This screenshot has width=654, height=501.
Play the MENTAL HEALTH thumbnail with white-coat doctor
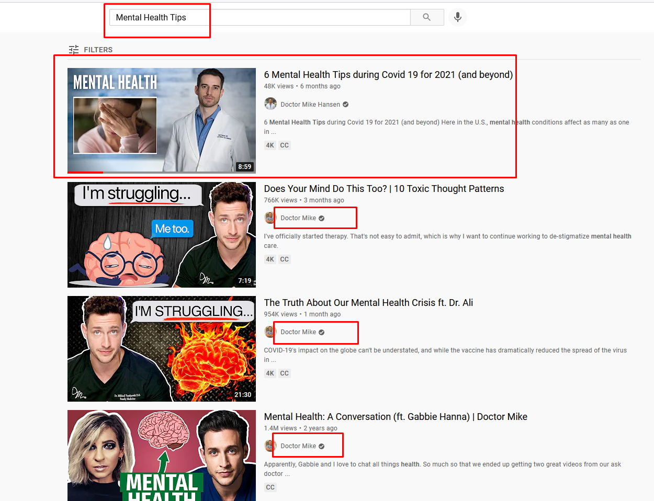162,120
